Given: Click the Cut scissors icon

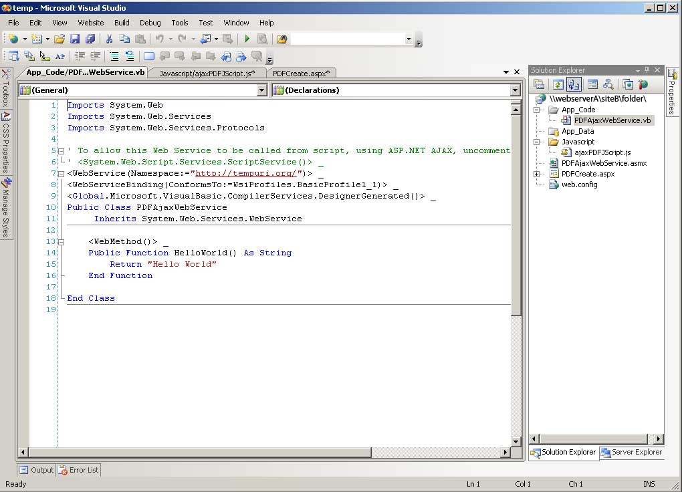Looking at the screenshot, I should [110, 39].
